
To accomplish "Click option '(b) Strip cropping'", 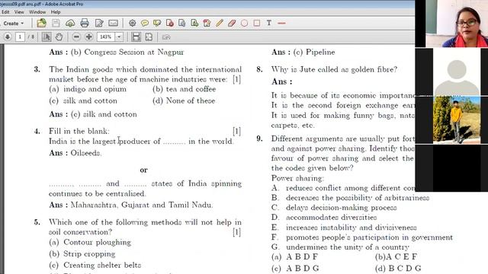I will [x=82, y=253].
